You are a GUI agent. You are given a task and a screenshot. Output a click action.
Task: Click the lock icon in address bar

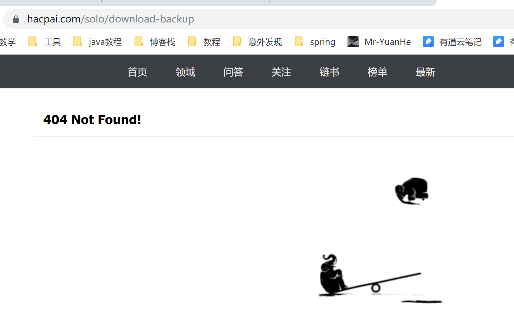click(x=16, y=19)
